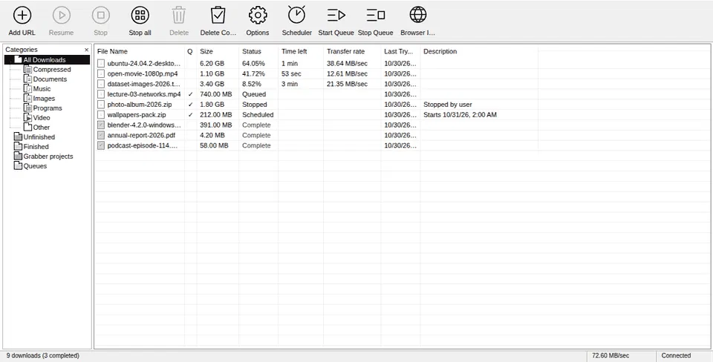Click queue checkmark for wallpapers-pack.zip
713x362 pixels.
point(191,115)
